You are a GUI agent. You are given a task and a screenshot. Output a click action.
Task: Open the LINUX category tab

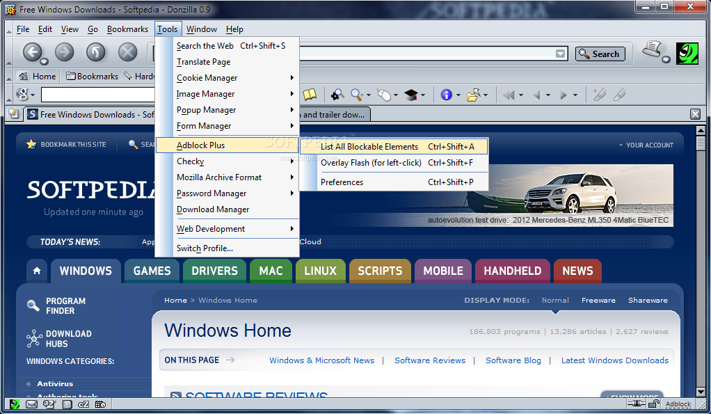click(x=320, y=271)
